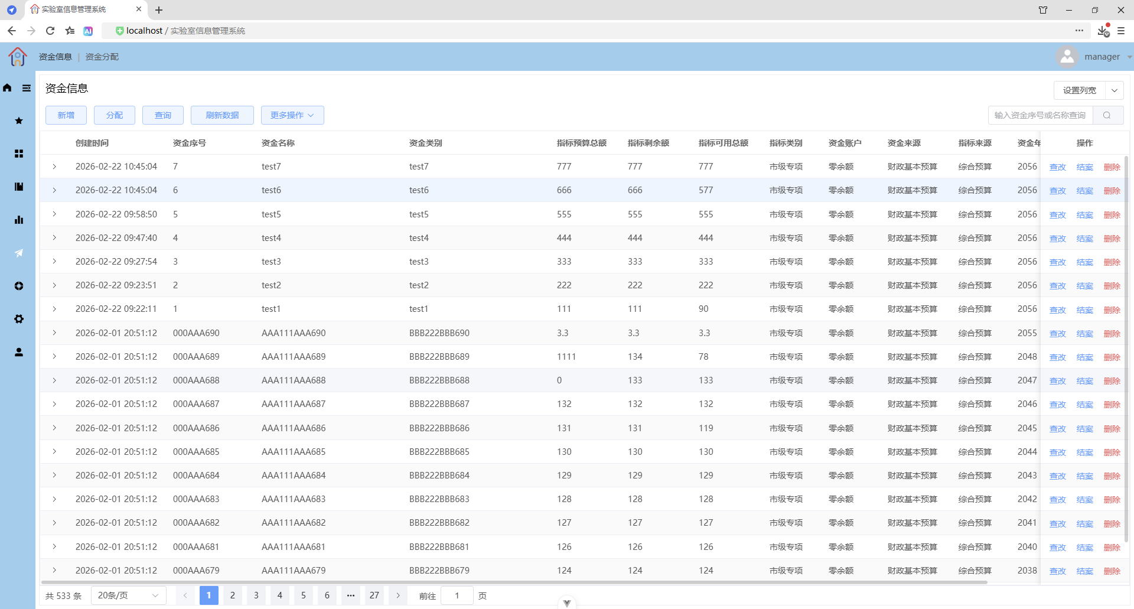Open the star favorites sidebar icon
1134x609 pixels.
[19, 121]
